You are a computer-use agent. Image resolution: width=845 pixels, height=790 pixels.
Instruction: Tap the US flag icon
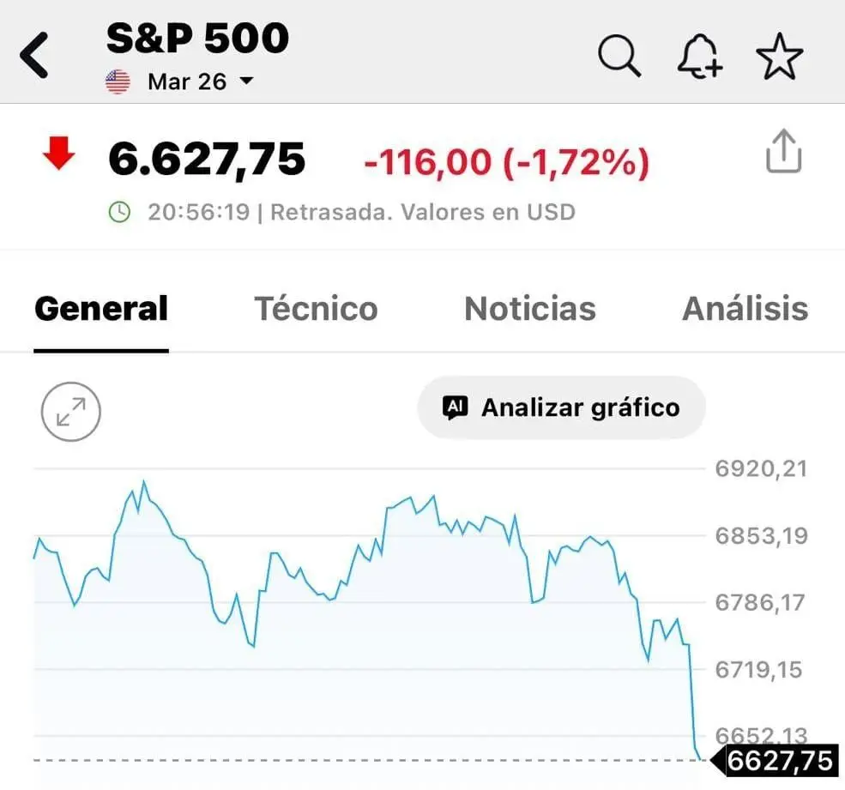click(118, 82)
